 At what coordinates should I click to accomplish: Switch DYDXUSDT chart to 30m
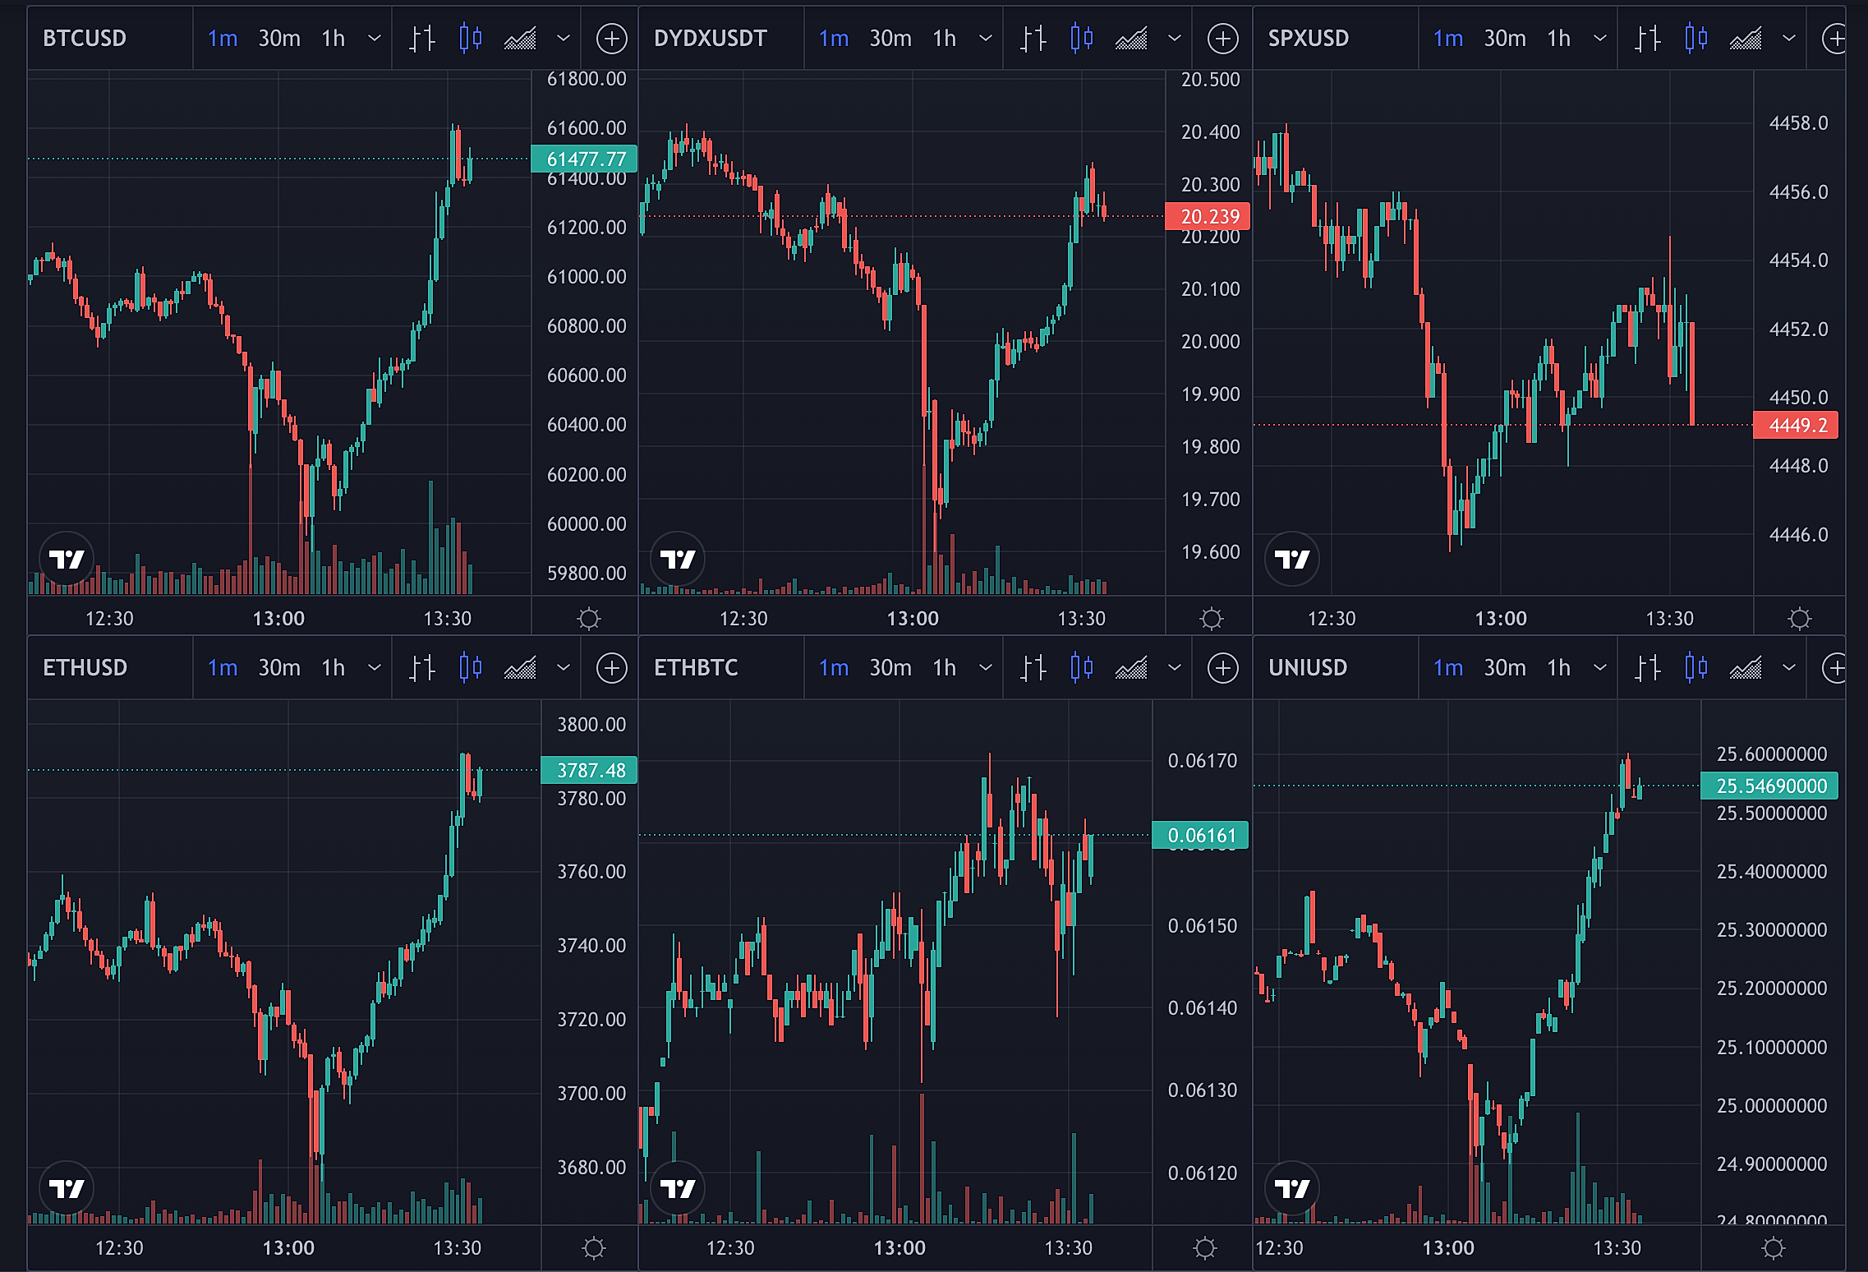[890, 39]
